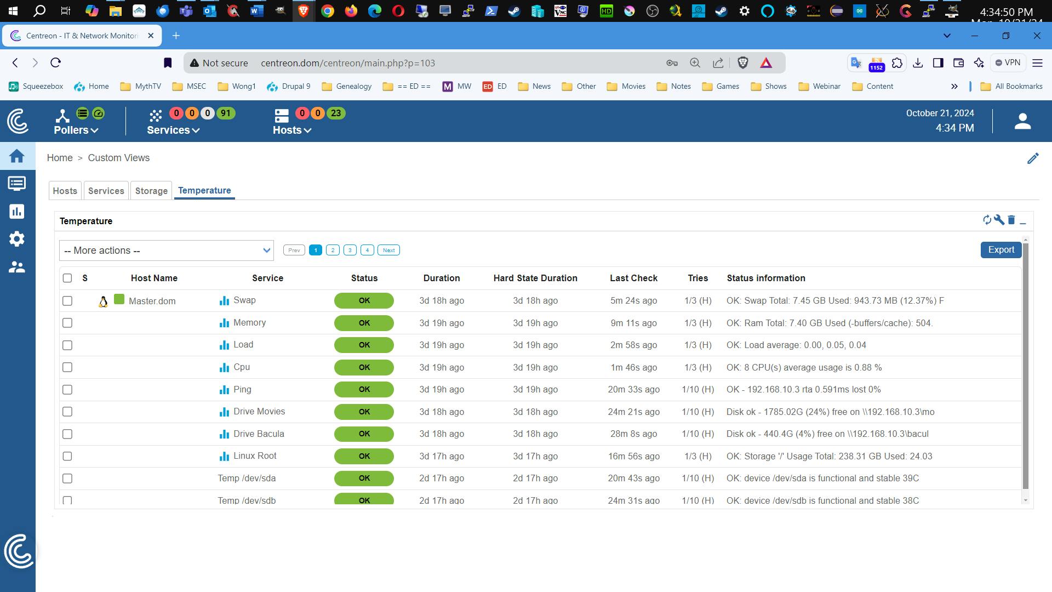Check the Ping service row checkbox

coord(67,390)
